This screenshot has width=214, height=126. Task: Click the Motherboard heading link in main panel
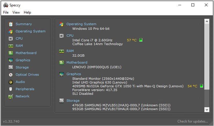[x=77, y=62]
